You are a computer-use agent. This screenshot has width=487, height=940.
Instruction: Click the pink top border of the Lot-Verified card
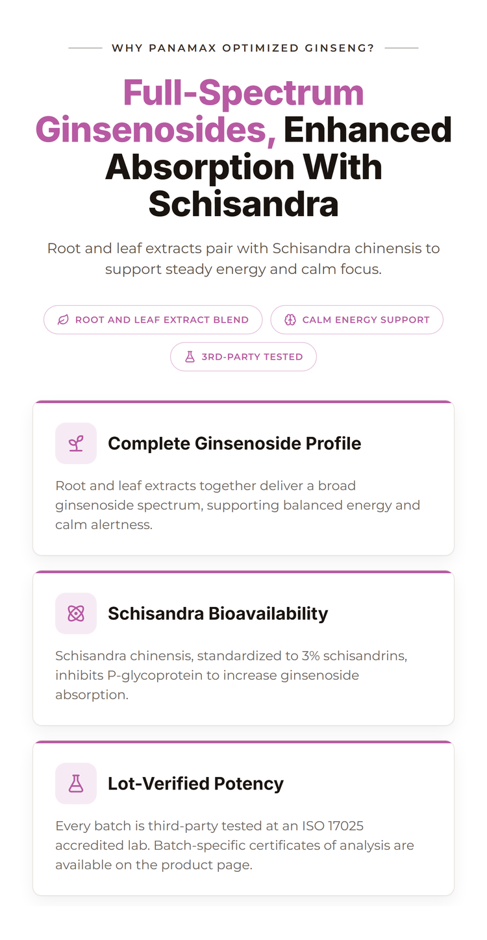[243, 742]
